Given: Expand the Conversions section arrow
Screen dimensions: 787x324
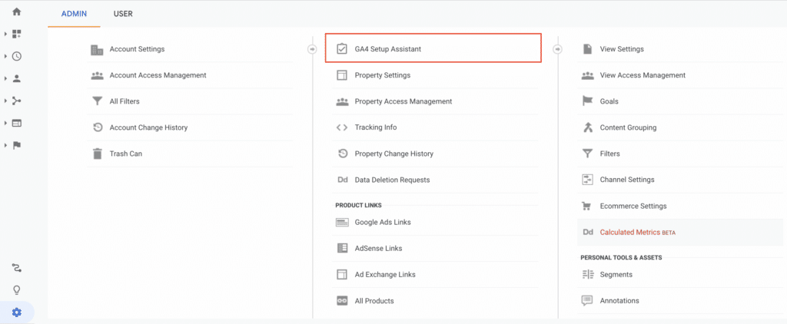Looking at the screenshot, I should point(5,145).
